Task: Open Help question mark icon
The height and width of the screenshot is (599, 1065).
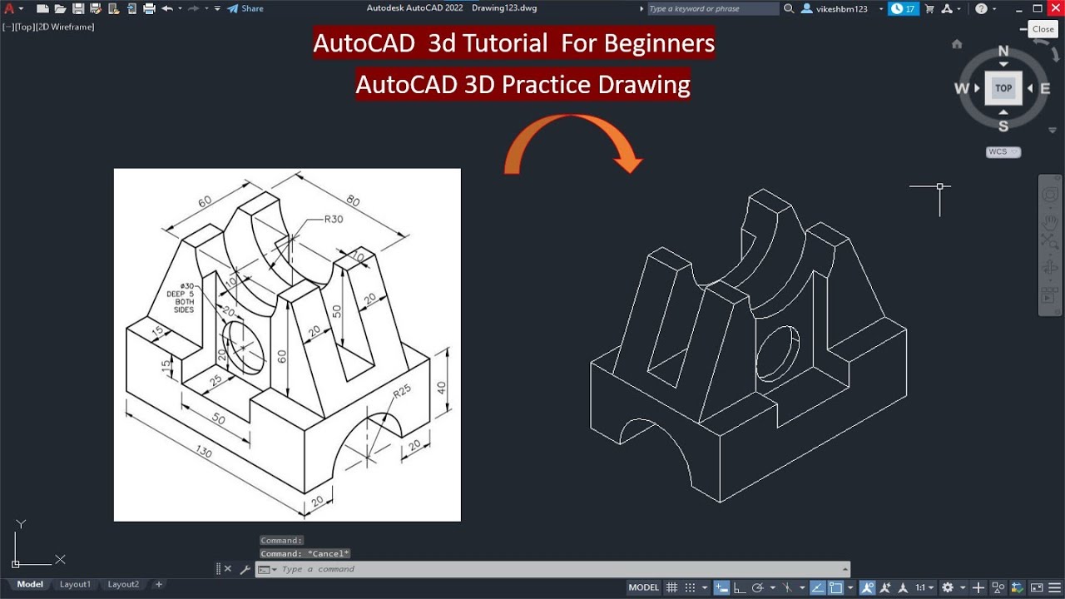Action: pos(982,8)
